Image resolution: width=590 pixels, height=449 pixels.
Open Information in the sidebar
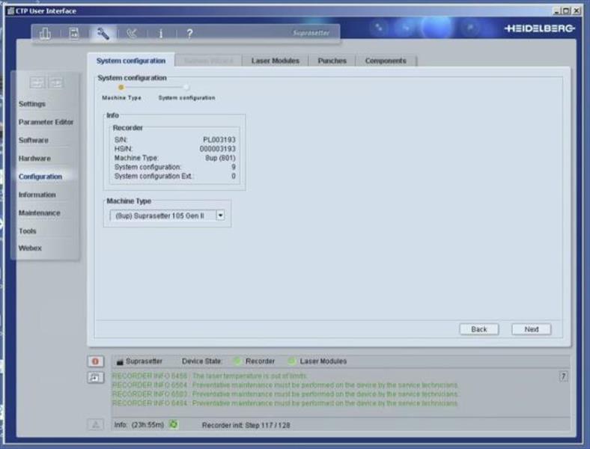[37, 195]
